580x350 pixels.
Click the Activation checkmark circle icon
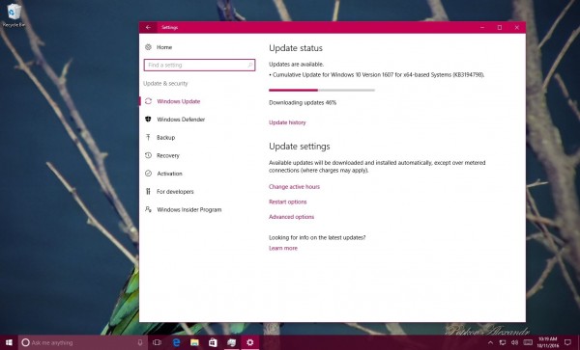pos(148,174)
